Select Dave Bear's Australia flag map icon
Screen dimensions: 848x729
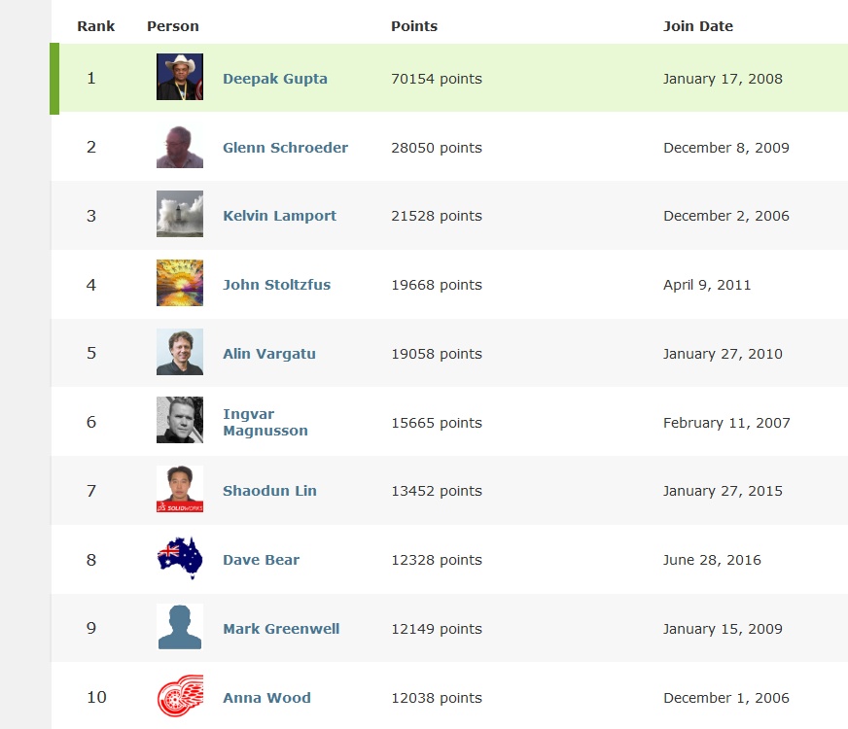[180, 558]
